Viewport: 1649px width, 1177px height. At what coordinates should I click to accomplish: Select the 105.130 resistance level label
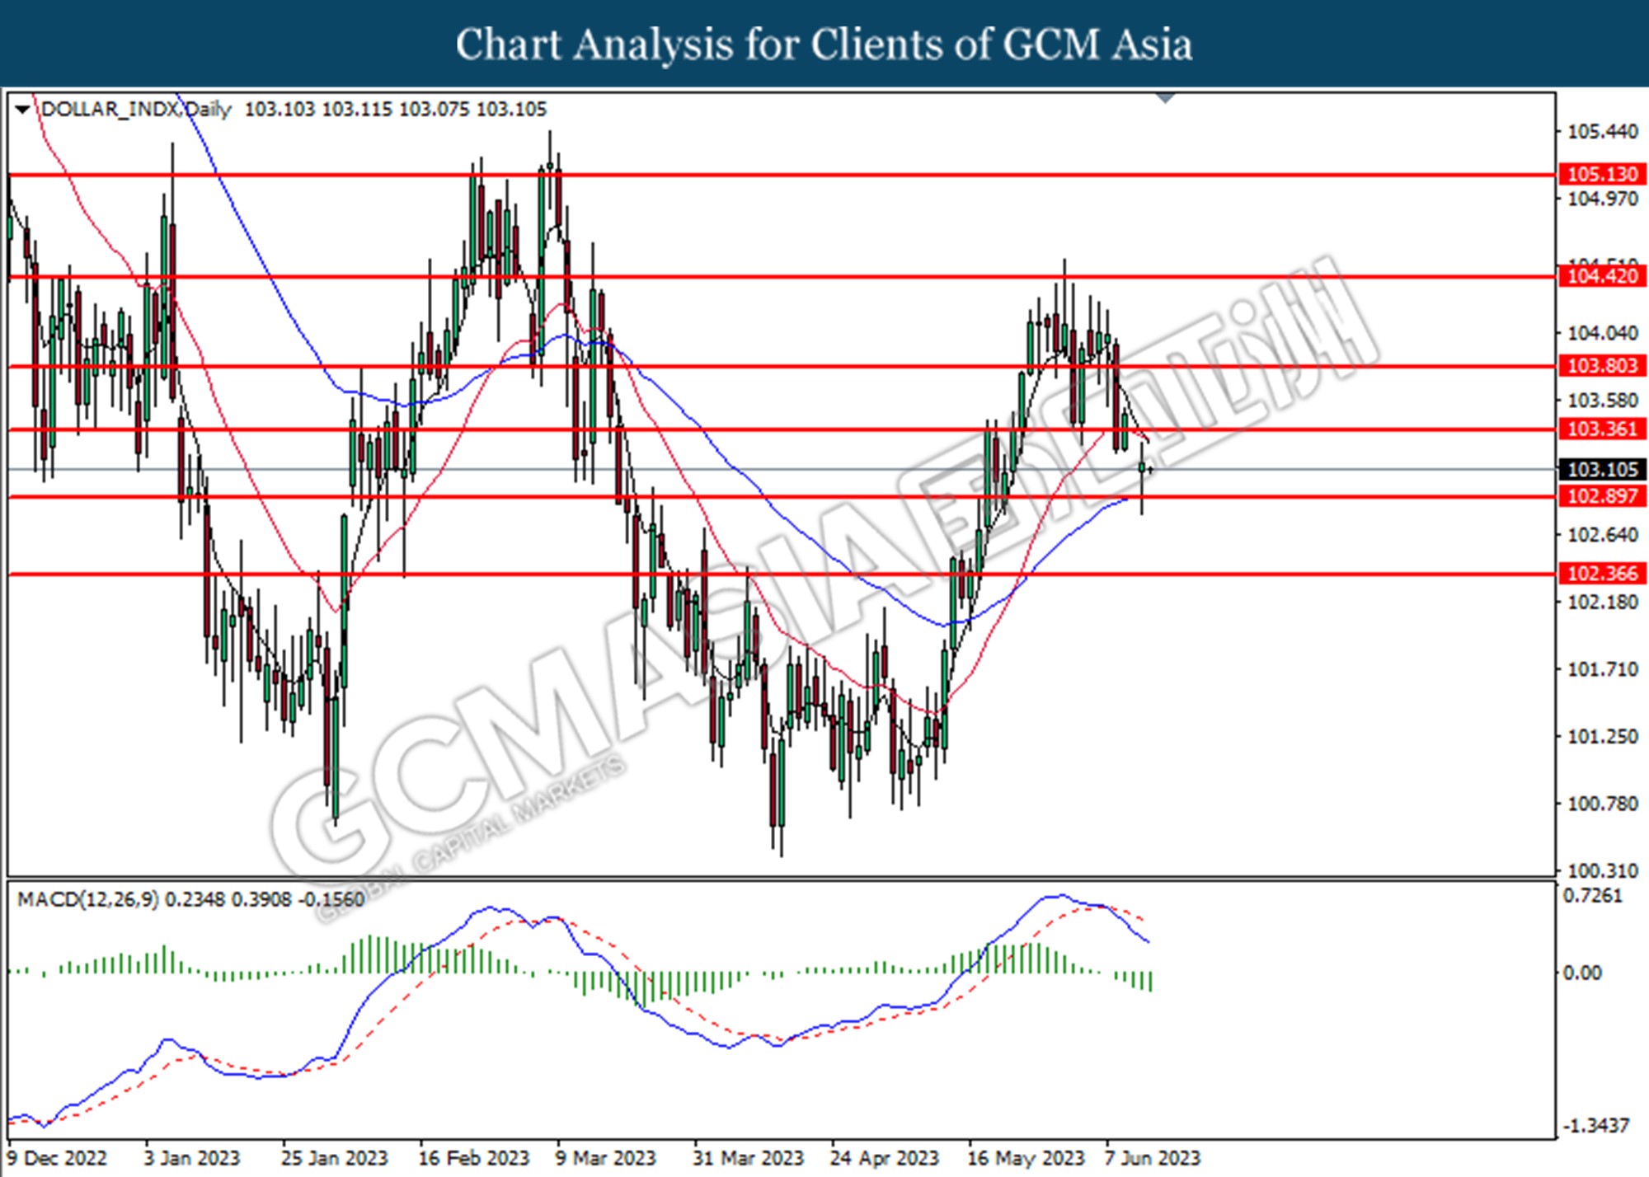tap(1602, 175)
